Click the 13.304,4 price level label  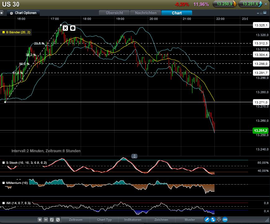pos(261,55)
